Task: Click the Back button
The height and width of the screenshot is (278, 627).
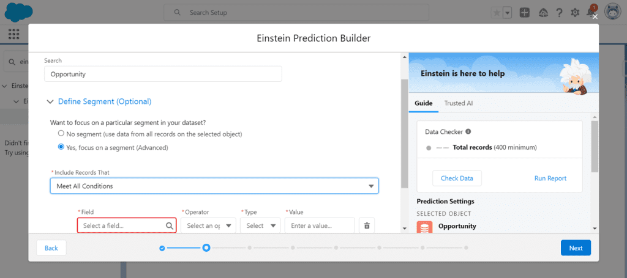Action: (51, 248)
